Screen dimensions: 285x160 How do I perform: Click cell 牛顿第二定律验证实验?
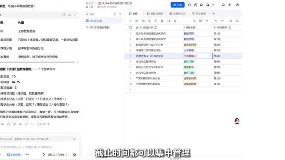[148, 50]
